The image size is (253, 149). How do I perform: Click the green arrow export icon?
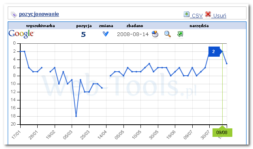pos(180,34)
